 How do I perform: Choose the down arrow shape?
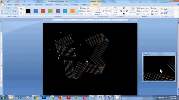2,14
